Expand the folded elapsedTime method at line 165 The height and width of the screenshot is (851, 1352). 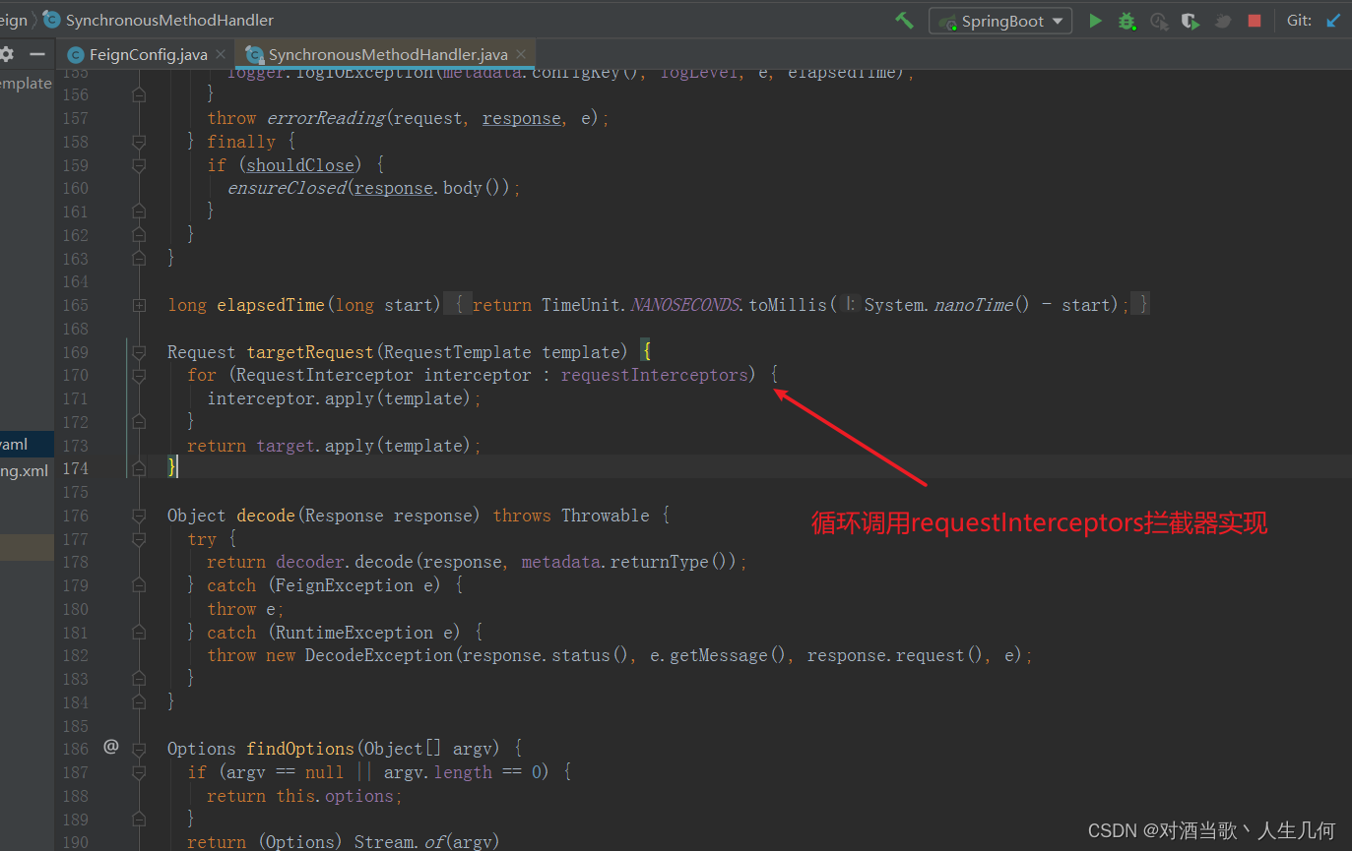point(139,305)
